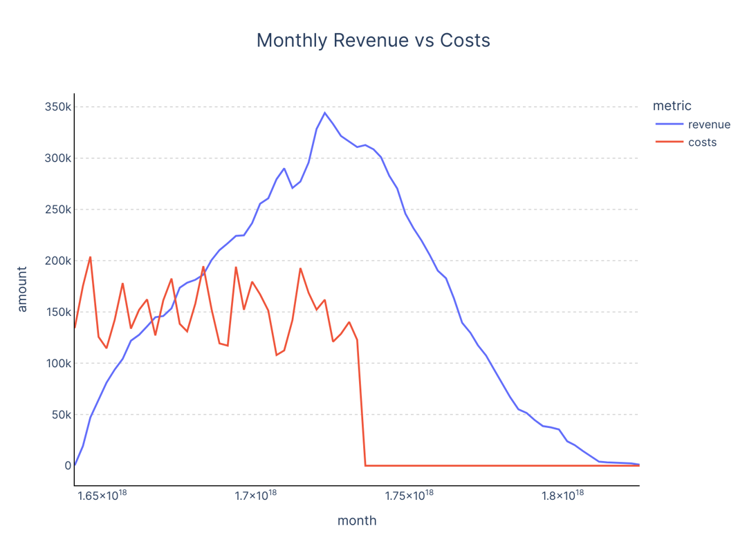The image size is (747, 560).
Task: Click the 50k y-axis tick label
Action: pyautogui.click(x=61, y=415)
